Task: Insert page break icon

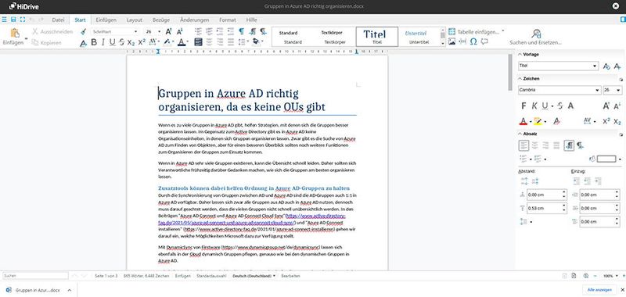Action: pos(462,41)
